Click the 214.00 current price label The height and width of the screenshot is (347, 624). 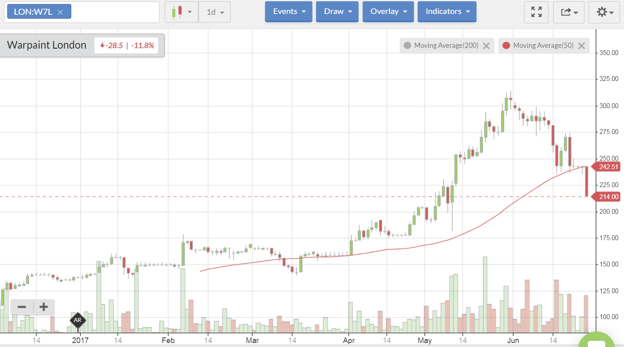click(x=606, y=197)
